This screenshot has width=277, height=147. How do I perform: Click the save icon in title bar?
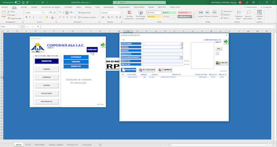(x=23, y=2)
